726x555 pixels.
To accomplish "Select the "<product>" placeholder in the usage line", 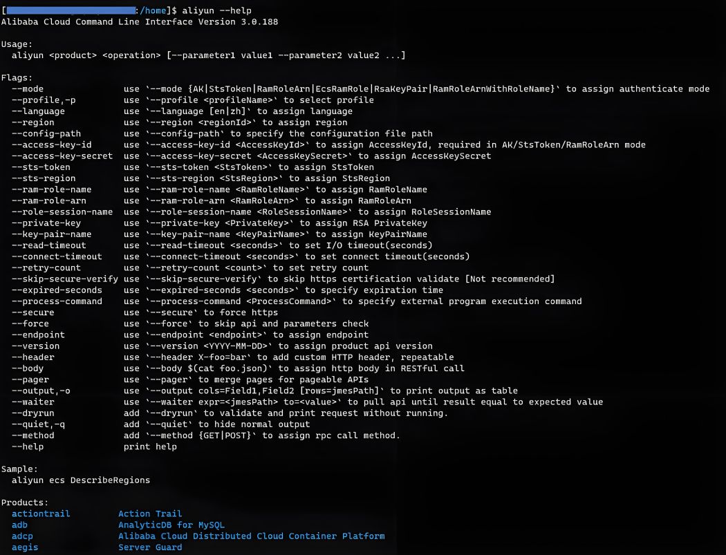I will (73, 55).
